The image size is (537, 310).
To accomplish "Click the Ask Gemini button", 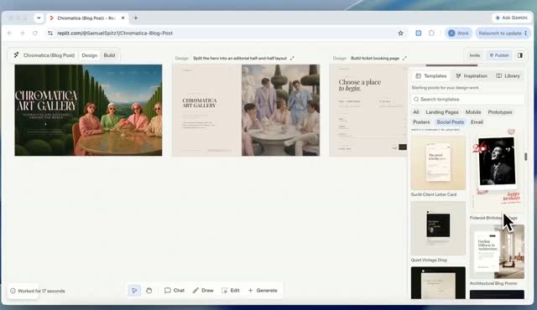I will 512,18.
